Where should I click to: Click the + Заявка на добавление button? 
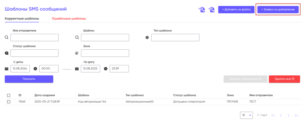pyautogui.click(x=278, y=10)
